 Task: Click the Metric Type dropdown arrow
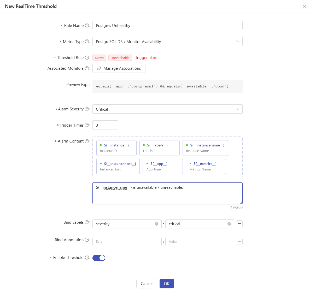[238, 42]
